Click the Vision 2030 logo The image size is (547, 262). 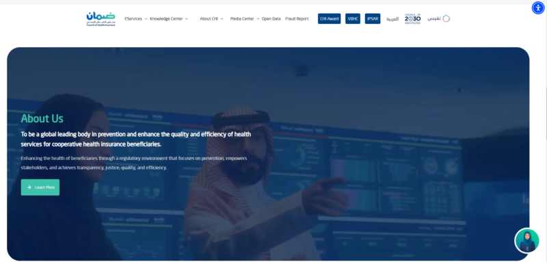tap(413, 19)
